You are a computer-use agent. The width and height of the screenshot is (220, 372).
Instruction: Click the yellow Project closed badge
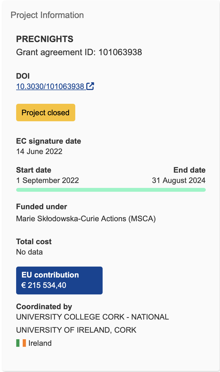point(46,113)
